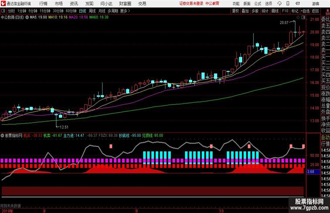Screen dimensions: 330x213
Task: Open F10 company info
Action: 285,11
